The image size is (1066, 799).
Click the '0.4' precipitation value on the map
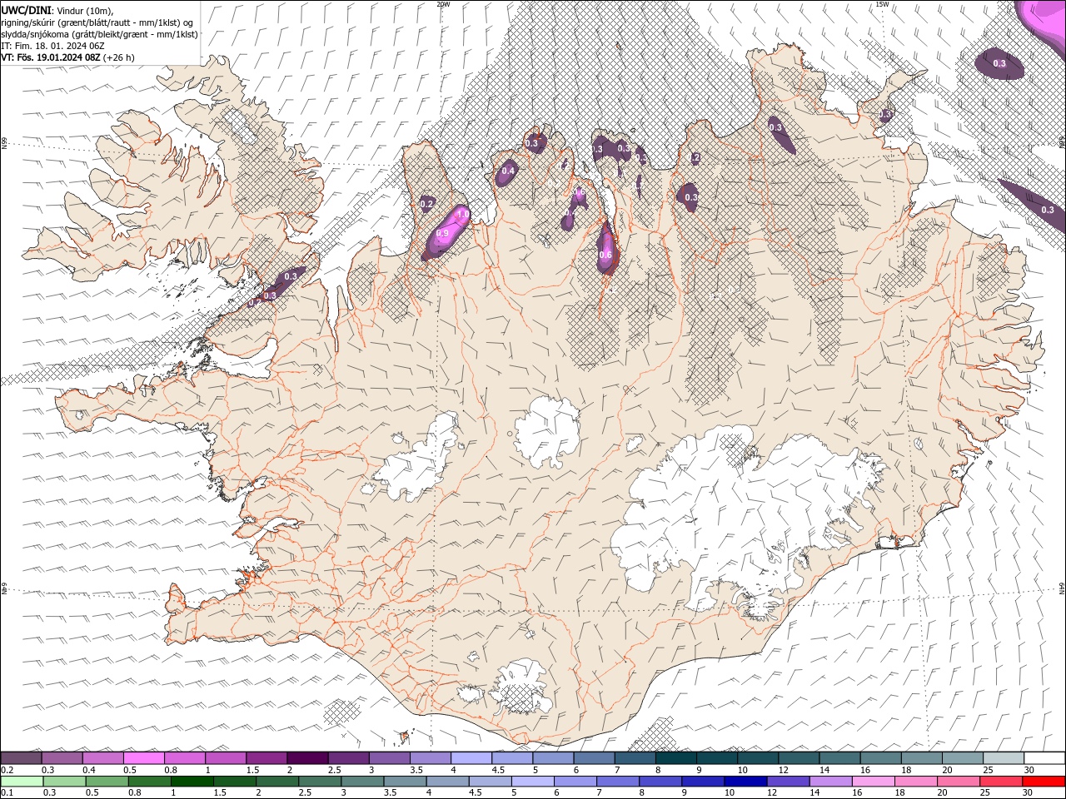507,171
